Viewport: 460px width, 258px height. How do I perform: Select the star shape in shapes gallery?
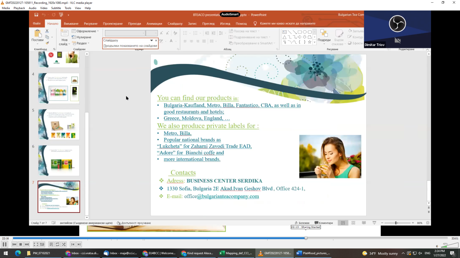pos(310,42)
